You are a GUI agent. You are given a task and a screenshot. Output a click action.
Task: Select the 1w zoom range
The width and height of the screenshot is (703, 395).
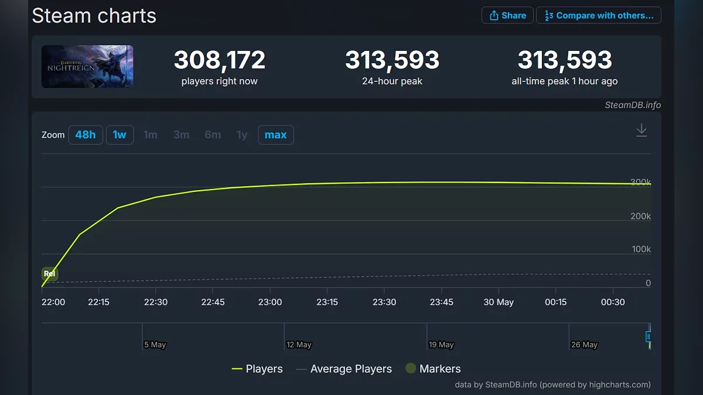(x=120, y=135)
